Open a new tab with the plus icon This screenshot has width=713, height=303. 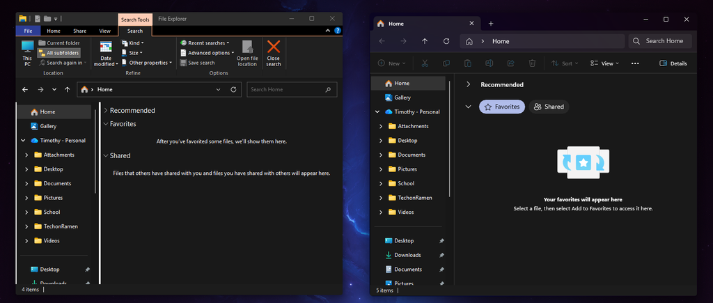(x=491, y=24)
